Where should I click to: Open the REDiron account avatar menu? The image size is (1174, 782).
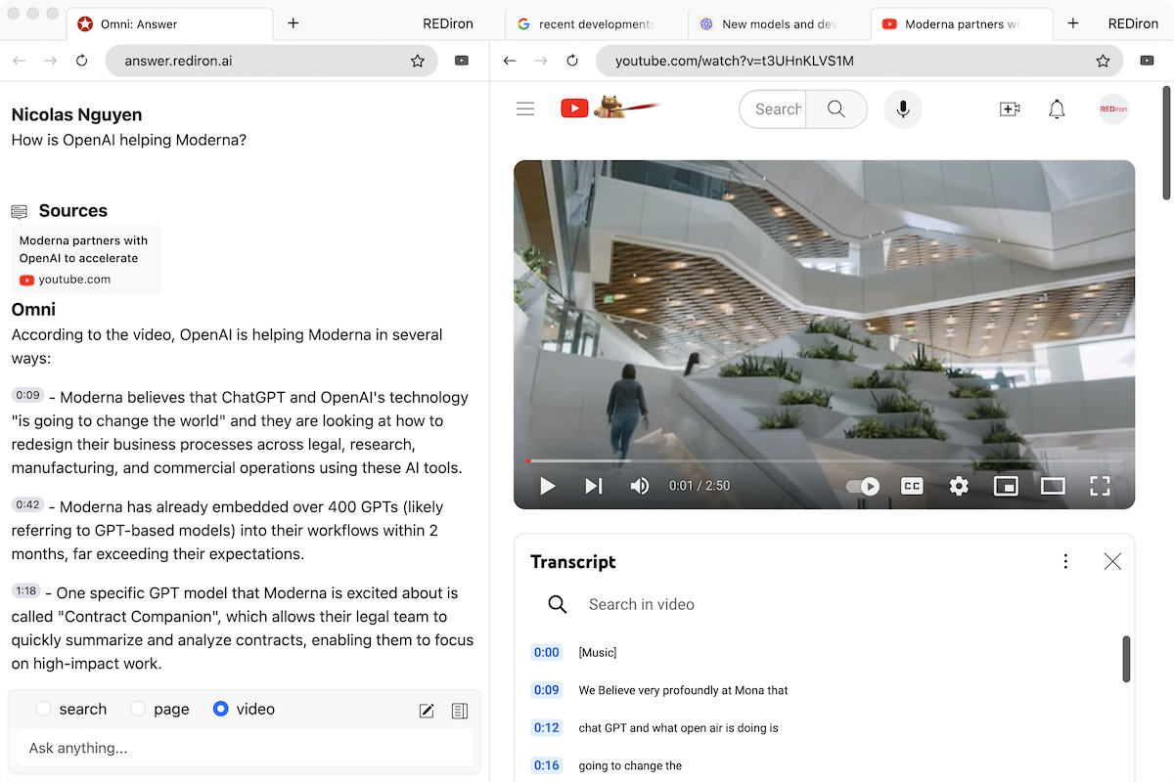point(1113,109)
